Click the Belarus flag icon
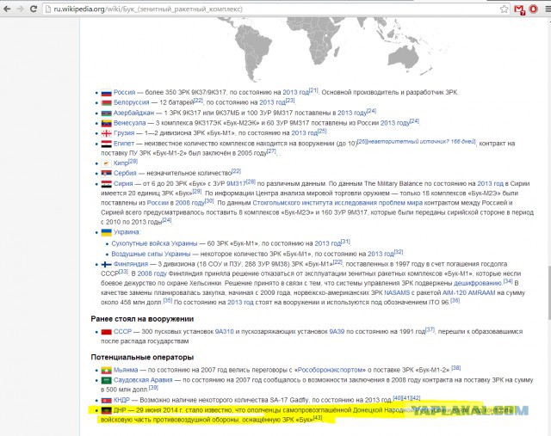Viewport: 551px width, 436px height. click(x=106, y=103)
